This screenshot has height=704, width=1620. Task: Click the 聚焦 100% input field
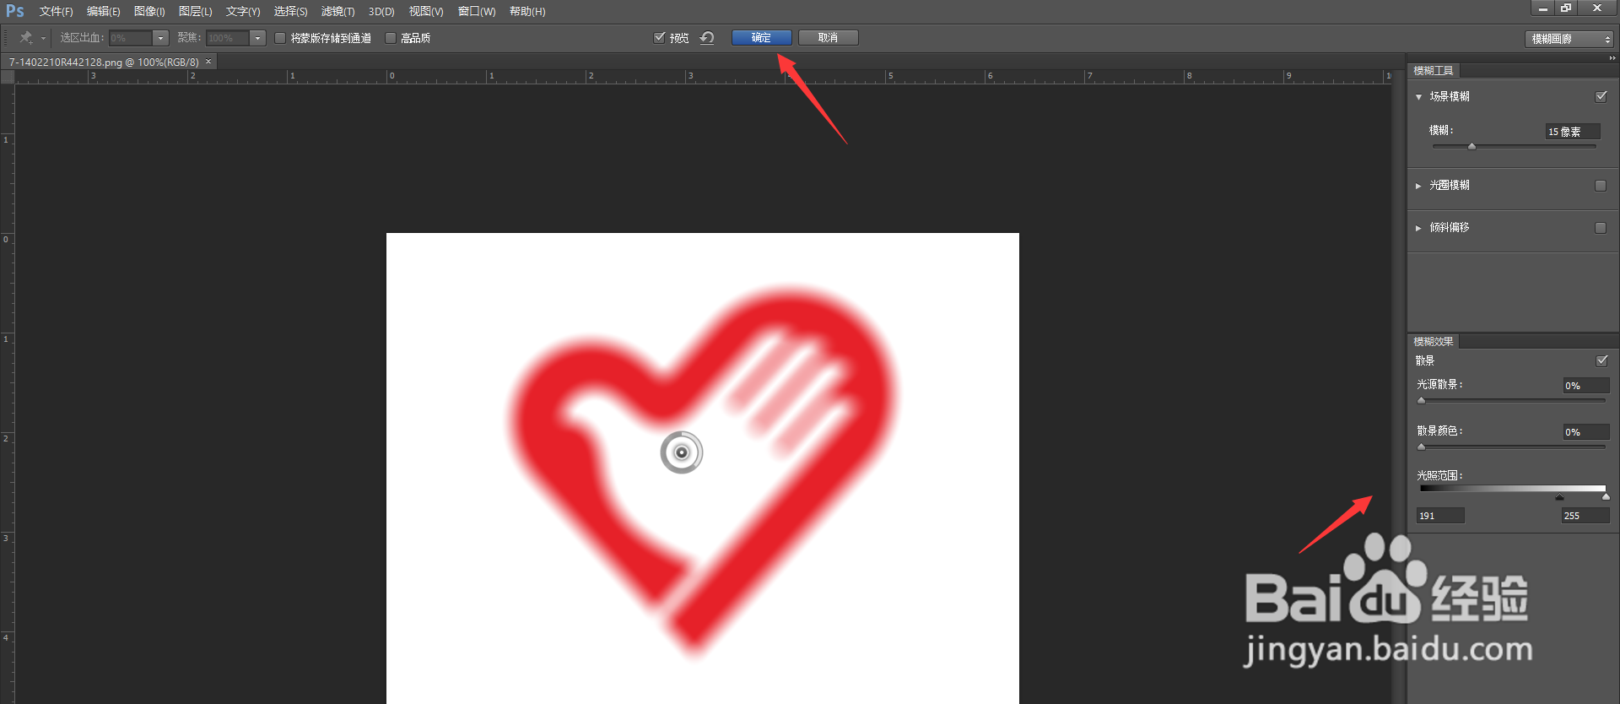pyautogui.click(x=228, y=38)
